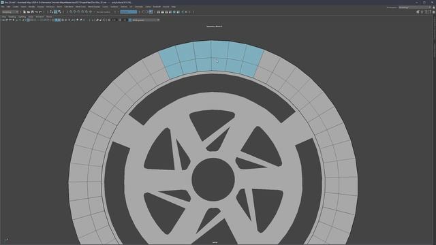Click the Select Camera panel icon
This screenshot has height=245, width=436.
[x=3, y=20]
